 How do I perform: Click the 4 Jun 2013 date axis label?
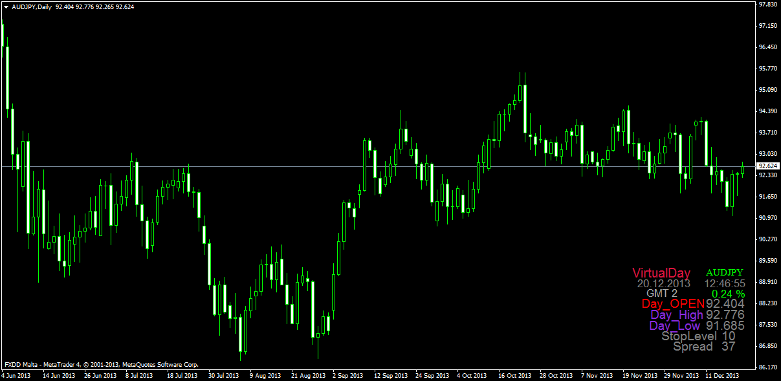[x=17, y=375]
